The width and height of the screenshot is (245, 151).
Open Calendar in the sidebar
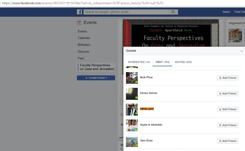pos(84,38)
